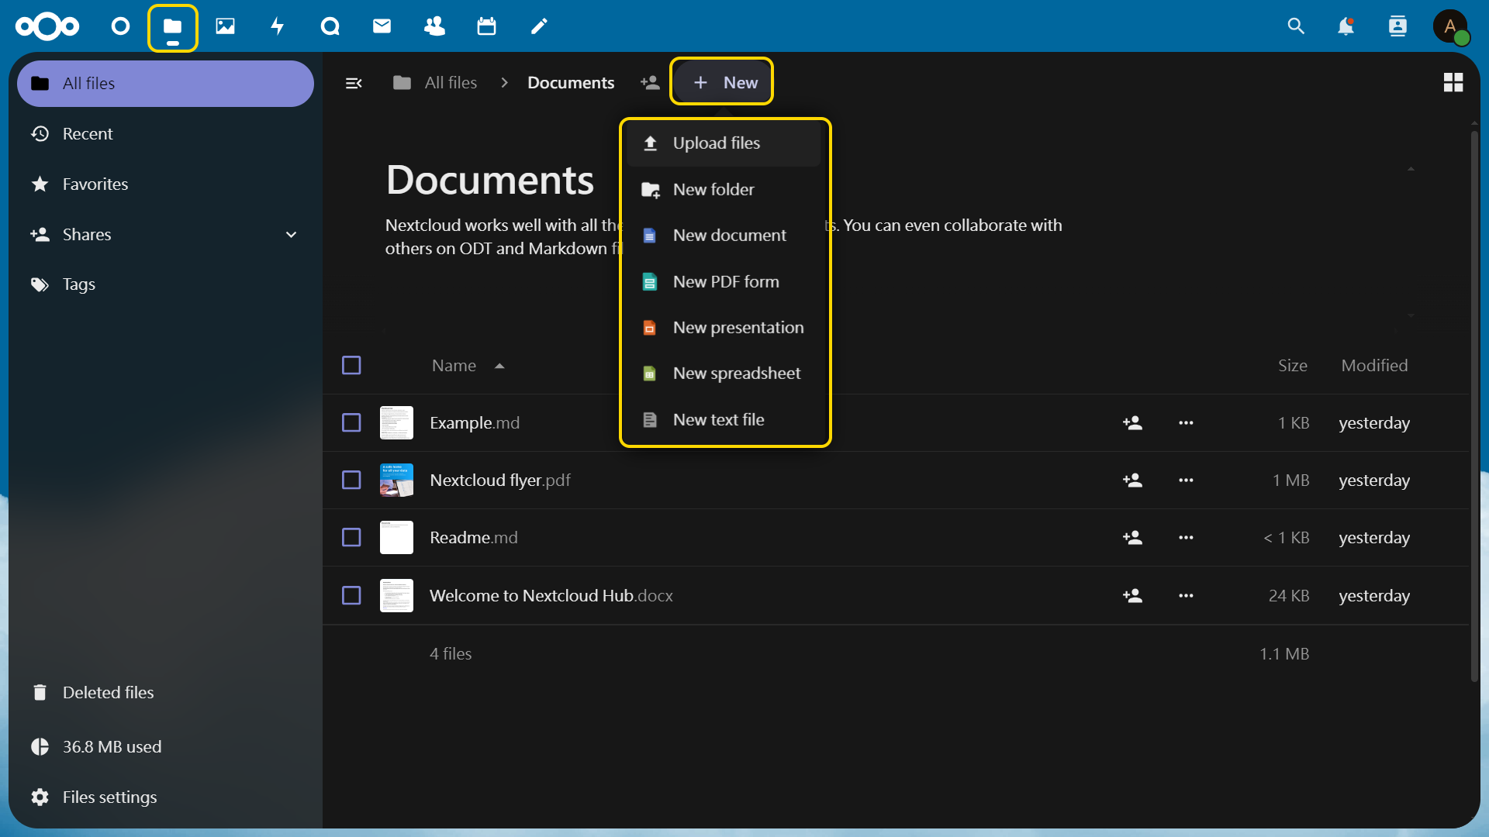Image resolution: width=1489 pixels, height=837 pixels.
Task: Choose New spreadsheet from menu
Action: pyautogui.click(x=724, y=374)
